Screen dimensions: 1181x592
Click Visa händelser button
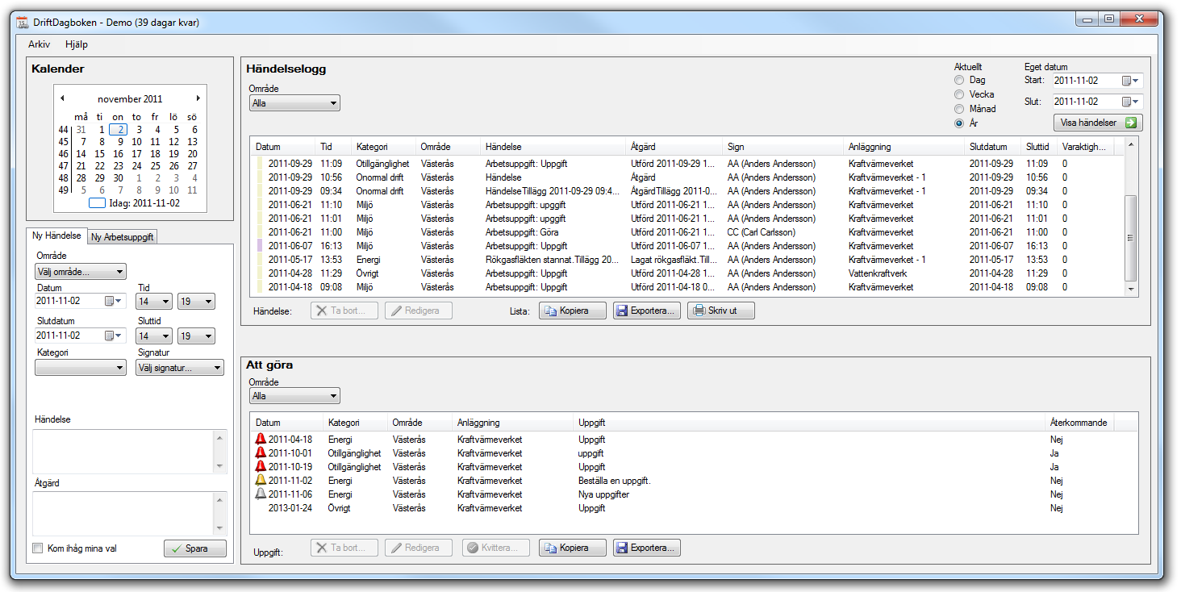coord(1098,123)
